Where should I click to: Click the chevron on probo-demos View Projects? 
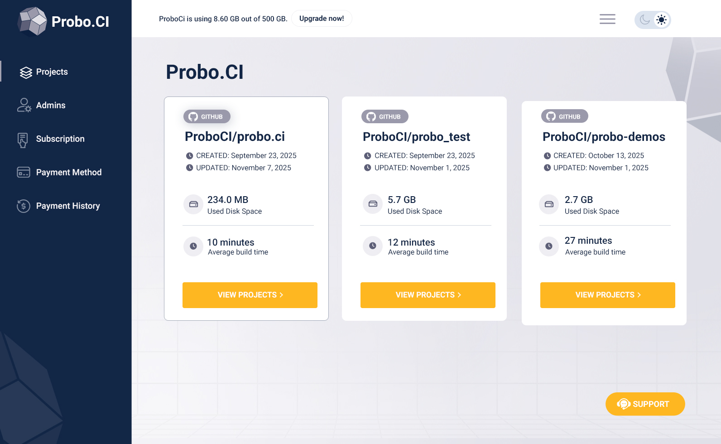pos(639,295)
